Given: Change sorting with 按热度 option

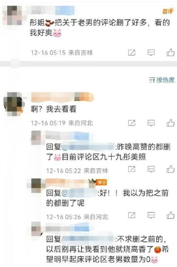Looking at the screenshot, I should click(x=162, y=80).
